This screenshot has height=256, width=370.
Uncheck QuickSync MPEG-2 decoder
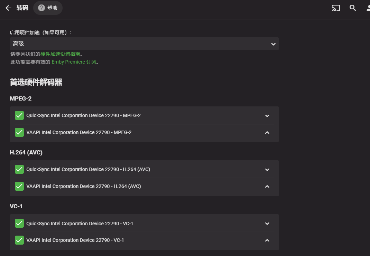[19, 115]
